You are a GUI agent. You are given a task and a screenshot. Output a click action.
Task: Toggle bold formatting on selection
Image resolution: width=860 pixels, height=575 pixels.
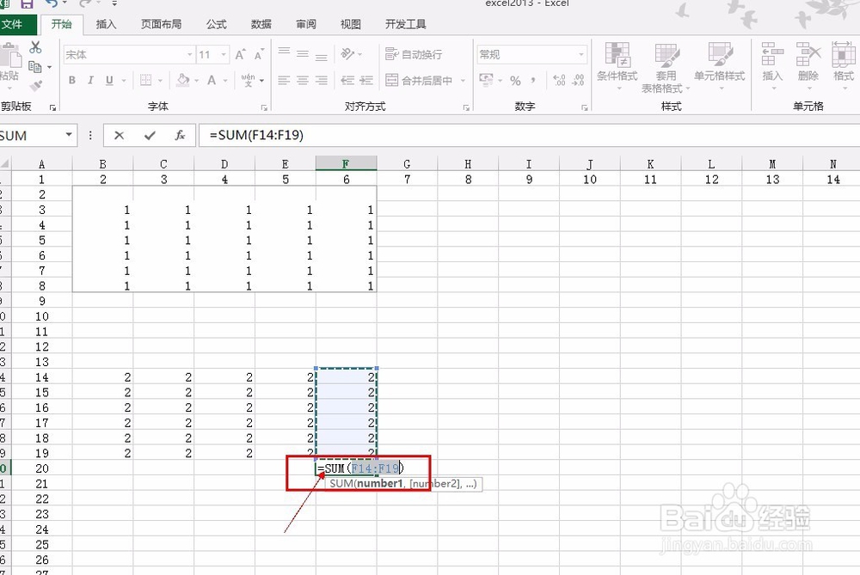pyautogui.click(x=72, y=80)
